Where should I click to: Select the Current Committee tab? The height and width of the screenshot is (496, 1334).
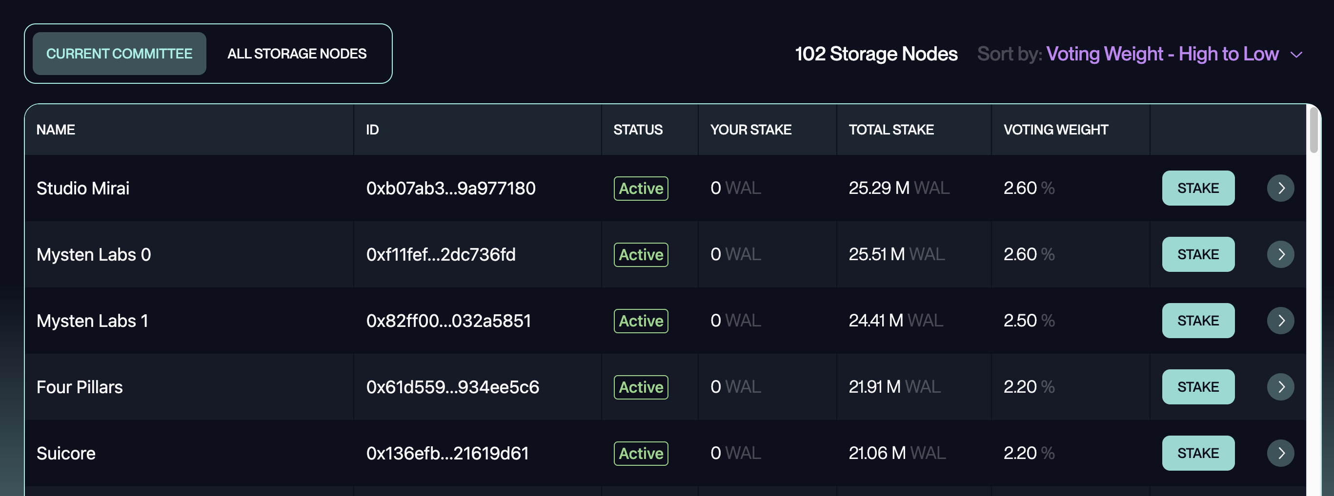pos(119,53)
